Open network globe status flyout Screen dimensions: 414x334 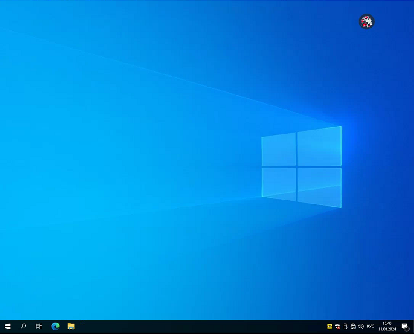click(x=353, y=327)
